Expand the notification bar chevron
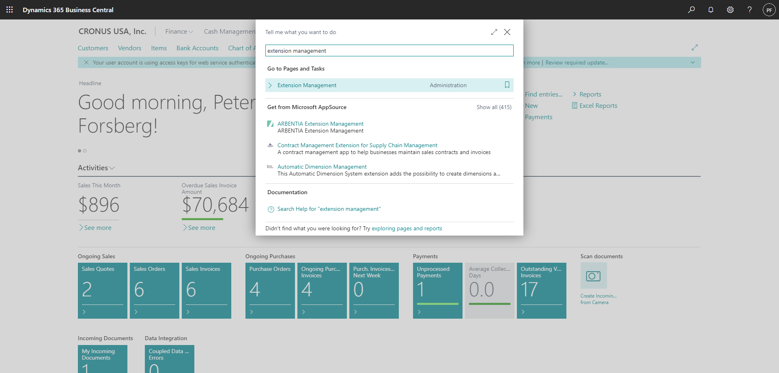 [693, 62]
